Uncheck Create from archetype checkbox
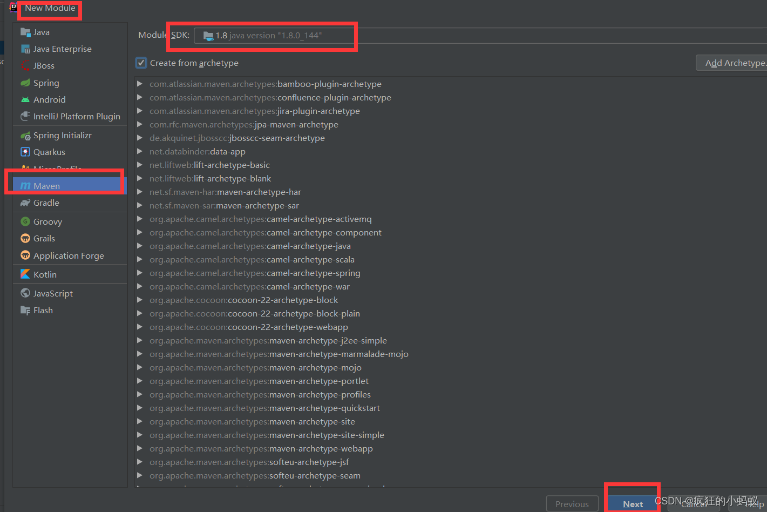The height and width of the screenshot is (512, 767). coord(141,63)
